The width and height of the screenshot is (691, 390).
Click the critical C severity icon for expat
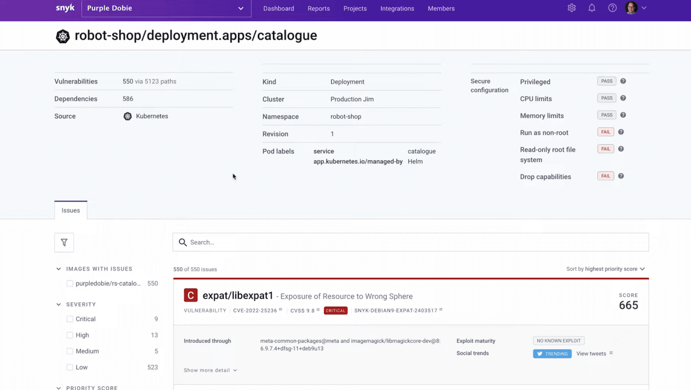tap(190, 295)
